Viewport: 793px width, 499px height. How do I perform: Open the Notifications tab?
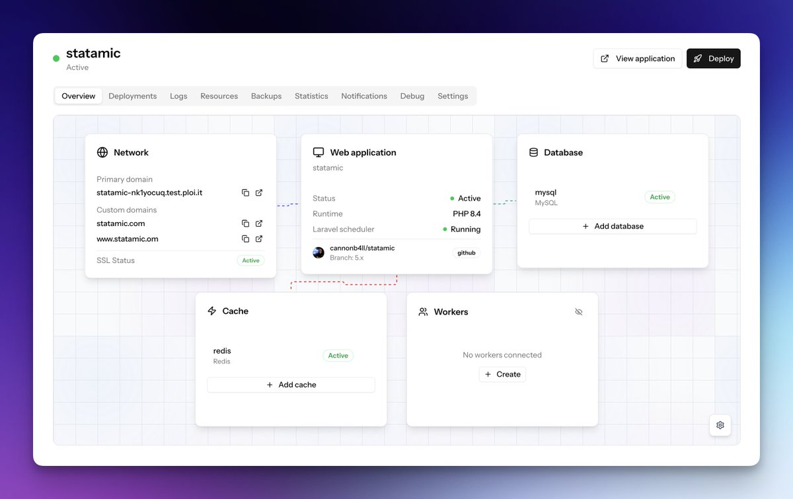click(364, 96)
